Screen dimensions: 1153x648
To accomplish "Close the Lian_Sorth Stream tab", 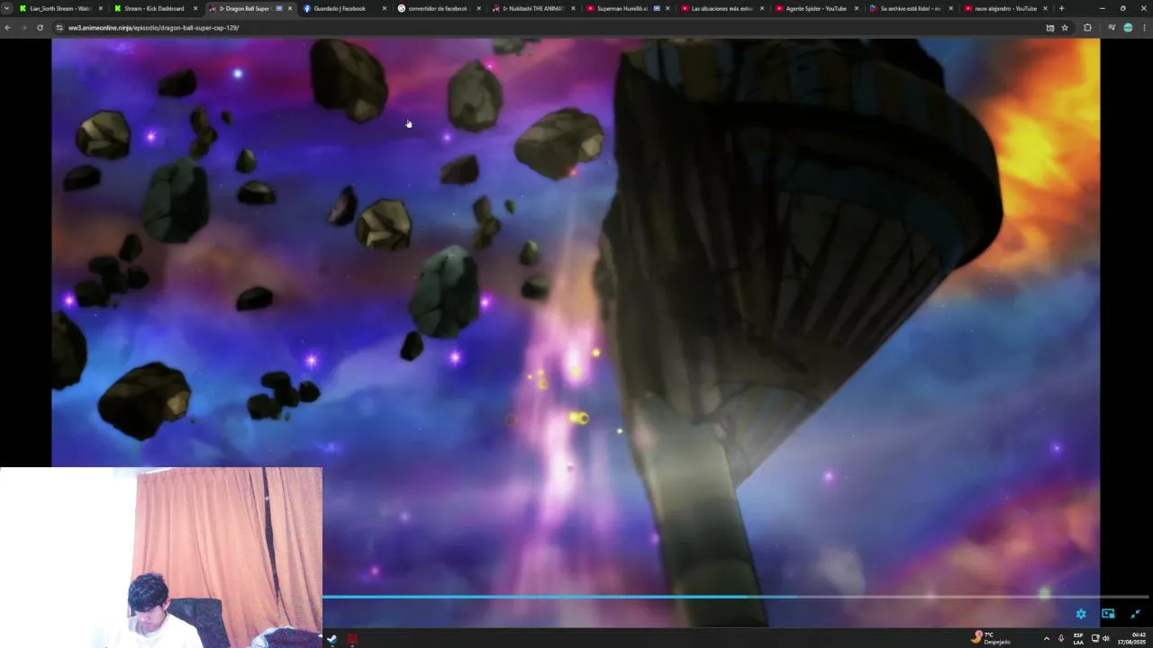I will pos(100,8).
